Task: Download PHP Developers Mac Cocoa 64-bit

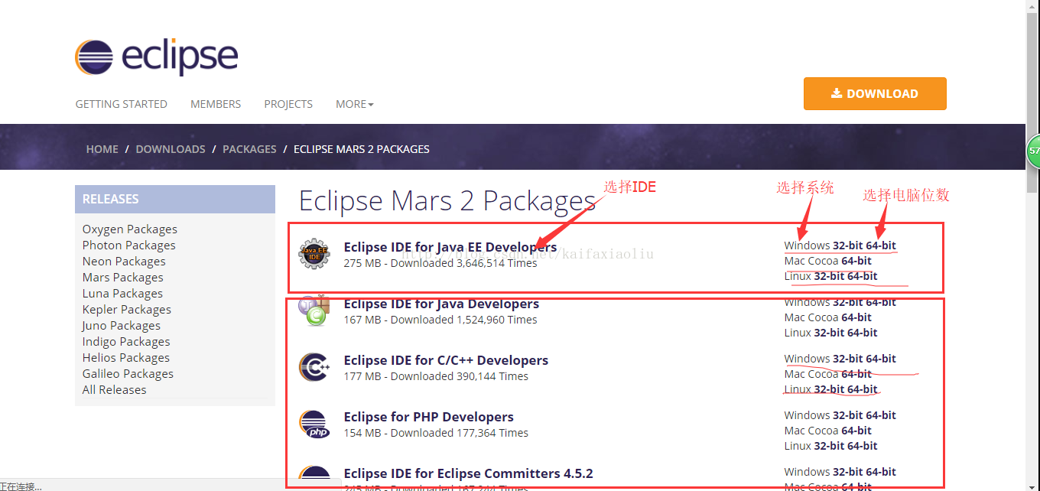Action: coord(856,431)
